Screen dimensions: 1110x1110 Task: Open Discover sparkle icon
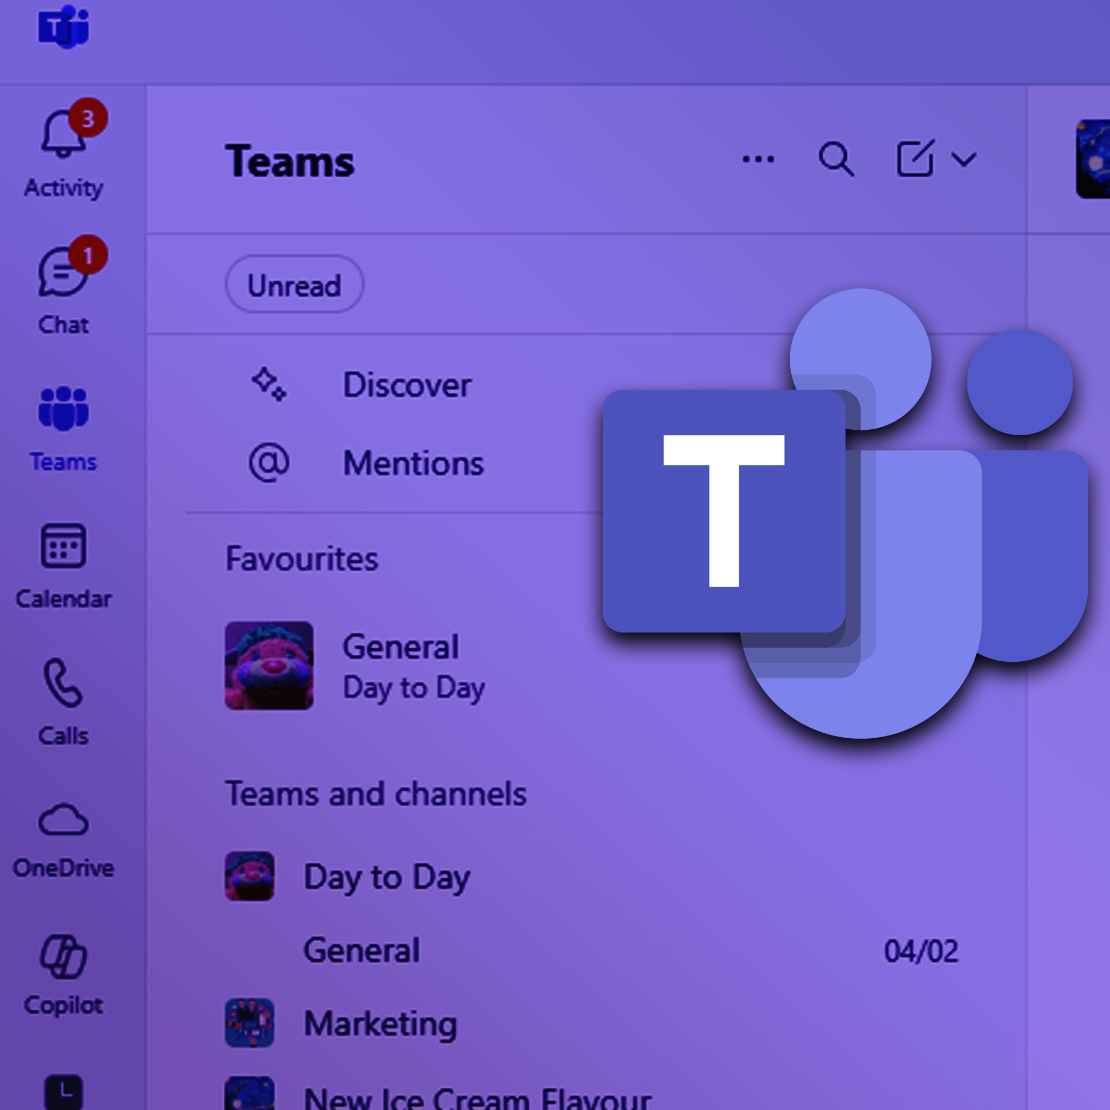coord(269,384)
